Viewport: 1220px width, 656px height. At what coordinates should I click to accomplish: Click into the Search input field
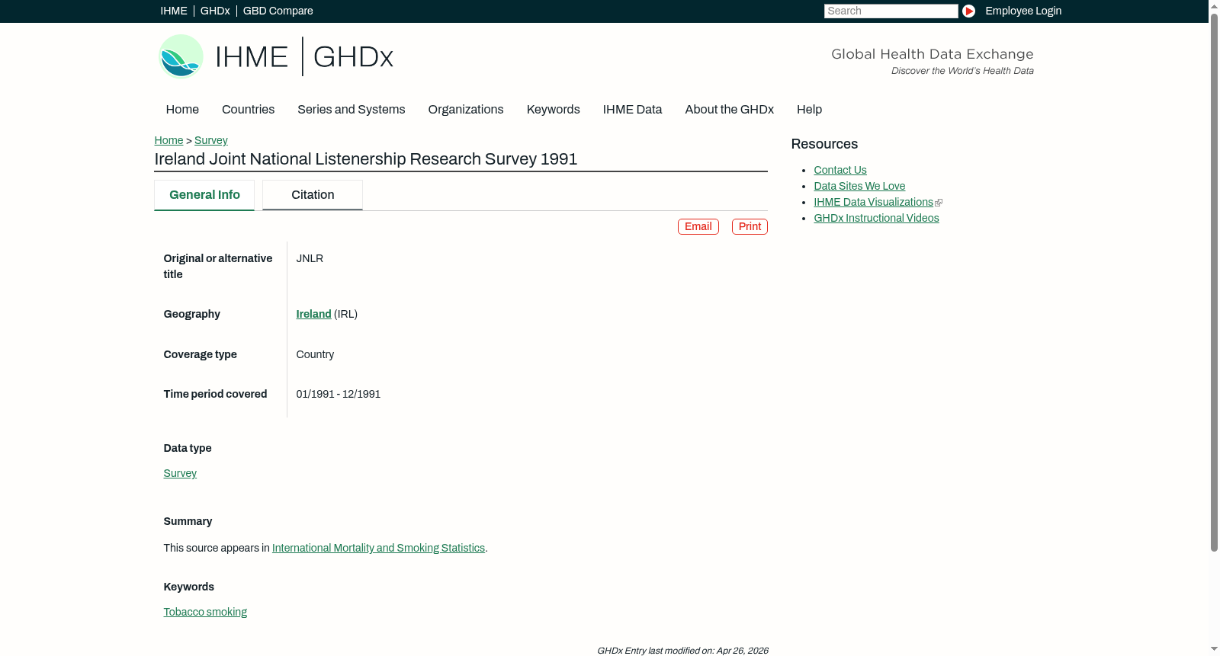[891, 11]
